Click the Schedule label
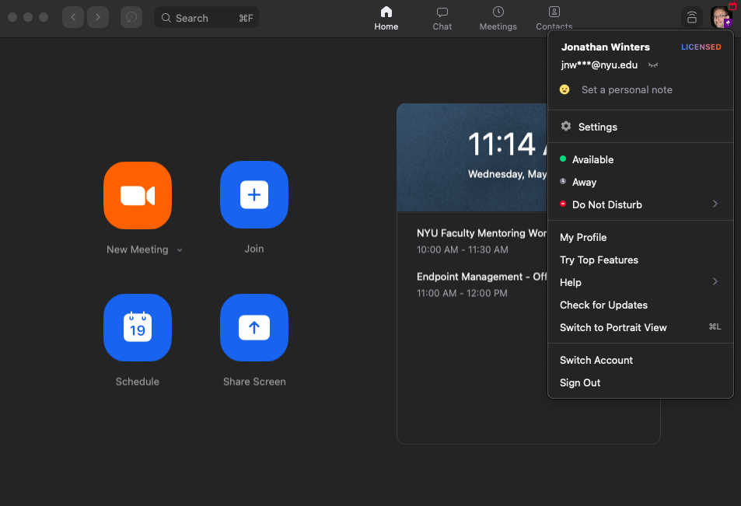Image resolution: width=741 pixels, height=506 pixels. (138, 382)
